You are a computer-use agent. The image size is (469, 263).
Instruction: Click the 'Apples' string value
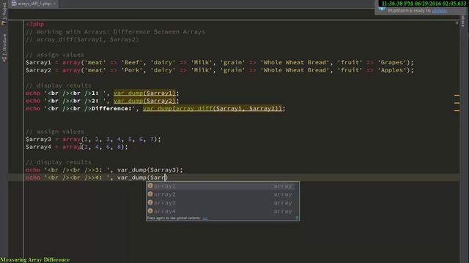coord(392,70)
